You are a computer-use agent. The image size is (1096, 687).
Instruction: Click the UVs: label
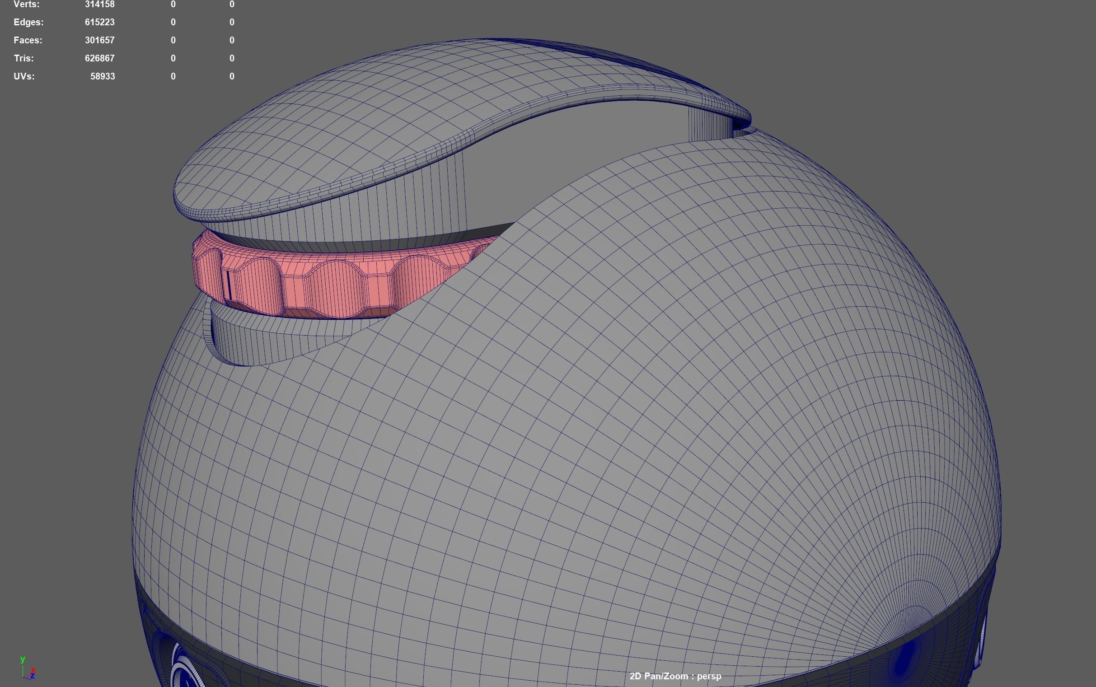[24, 77]
